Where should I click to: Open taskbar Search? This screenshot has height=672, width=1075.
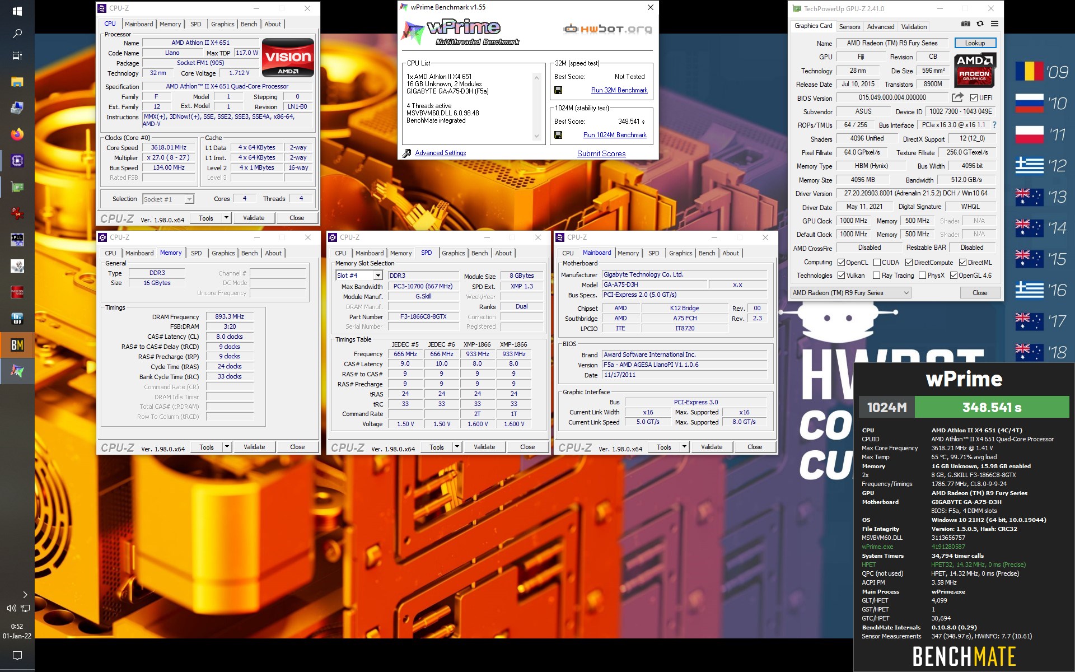coord(17,34)
